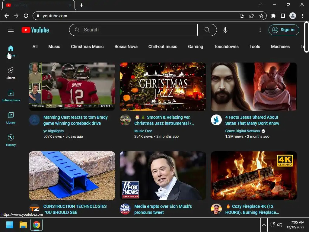This screenshot has width=309, height=232.
Task: Open Cozy Fireplace 4K video title
Action: pos(252,209)
